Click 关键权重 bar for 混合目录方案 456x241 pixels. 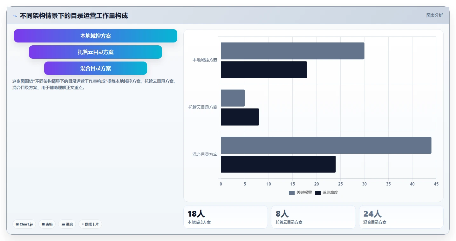326,145
